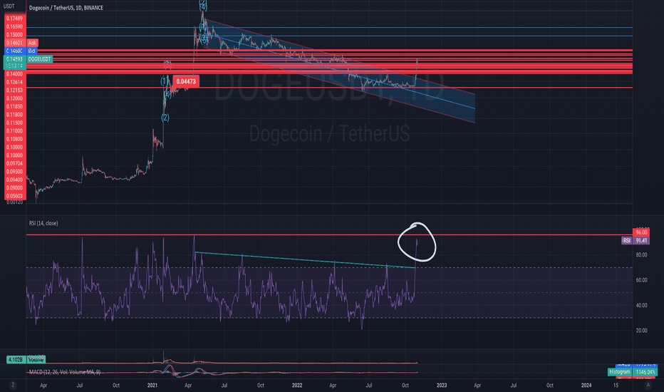The width and height of the screenshot is (664, 392).
Task: Click the 2024 label on time axis
Action: (586, 385)
